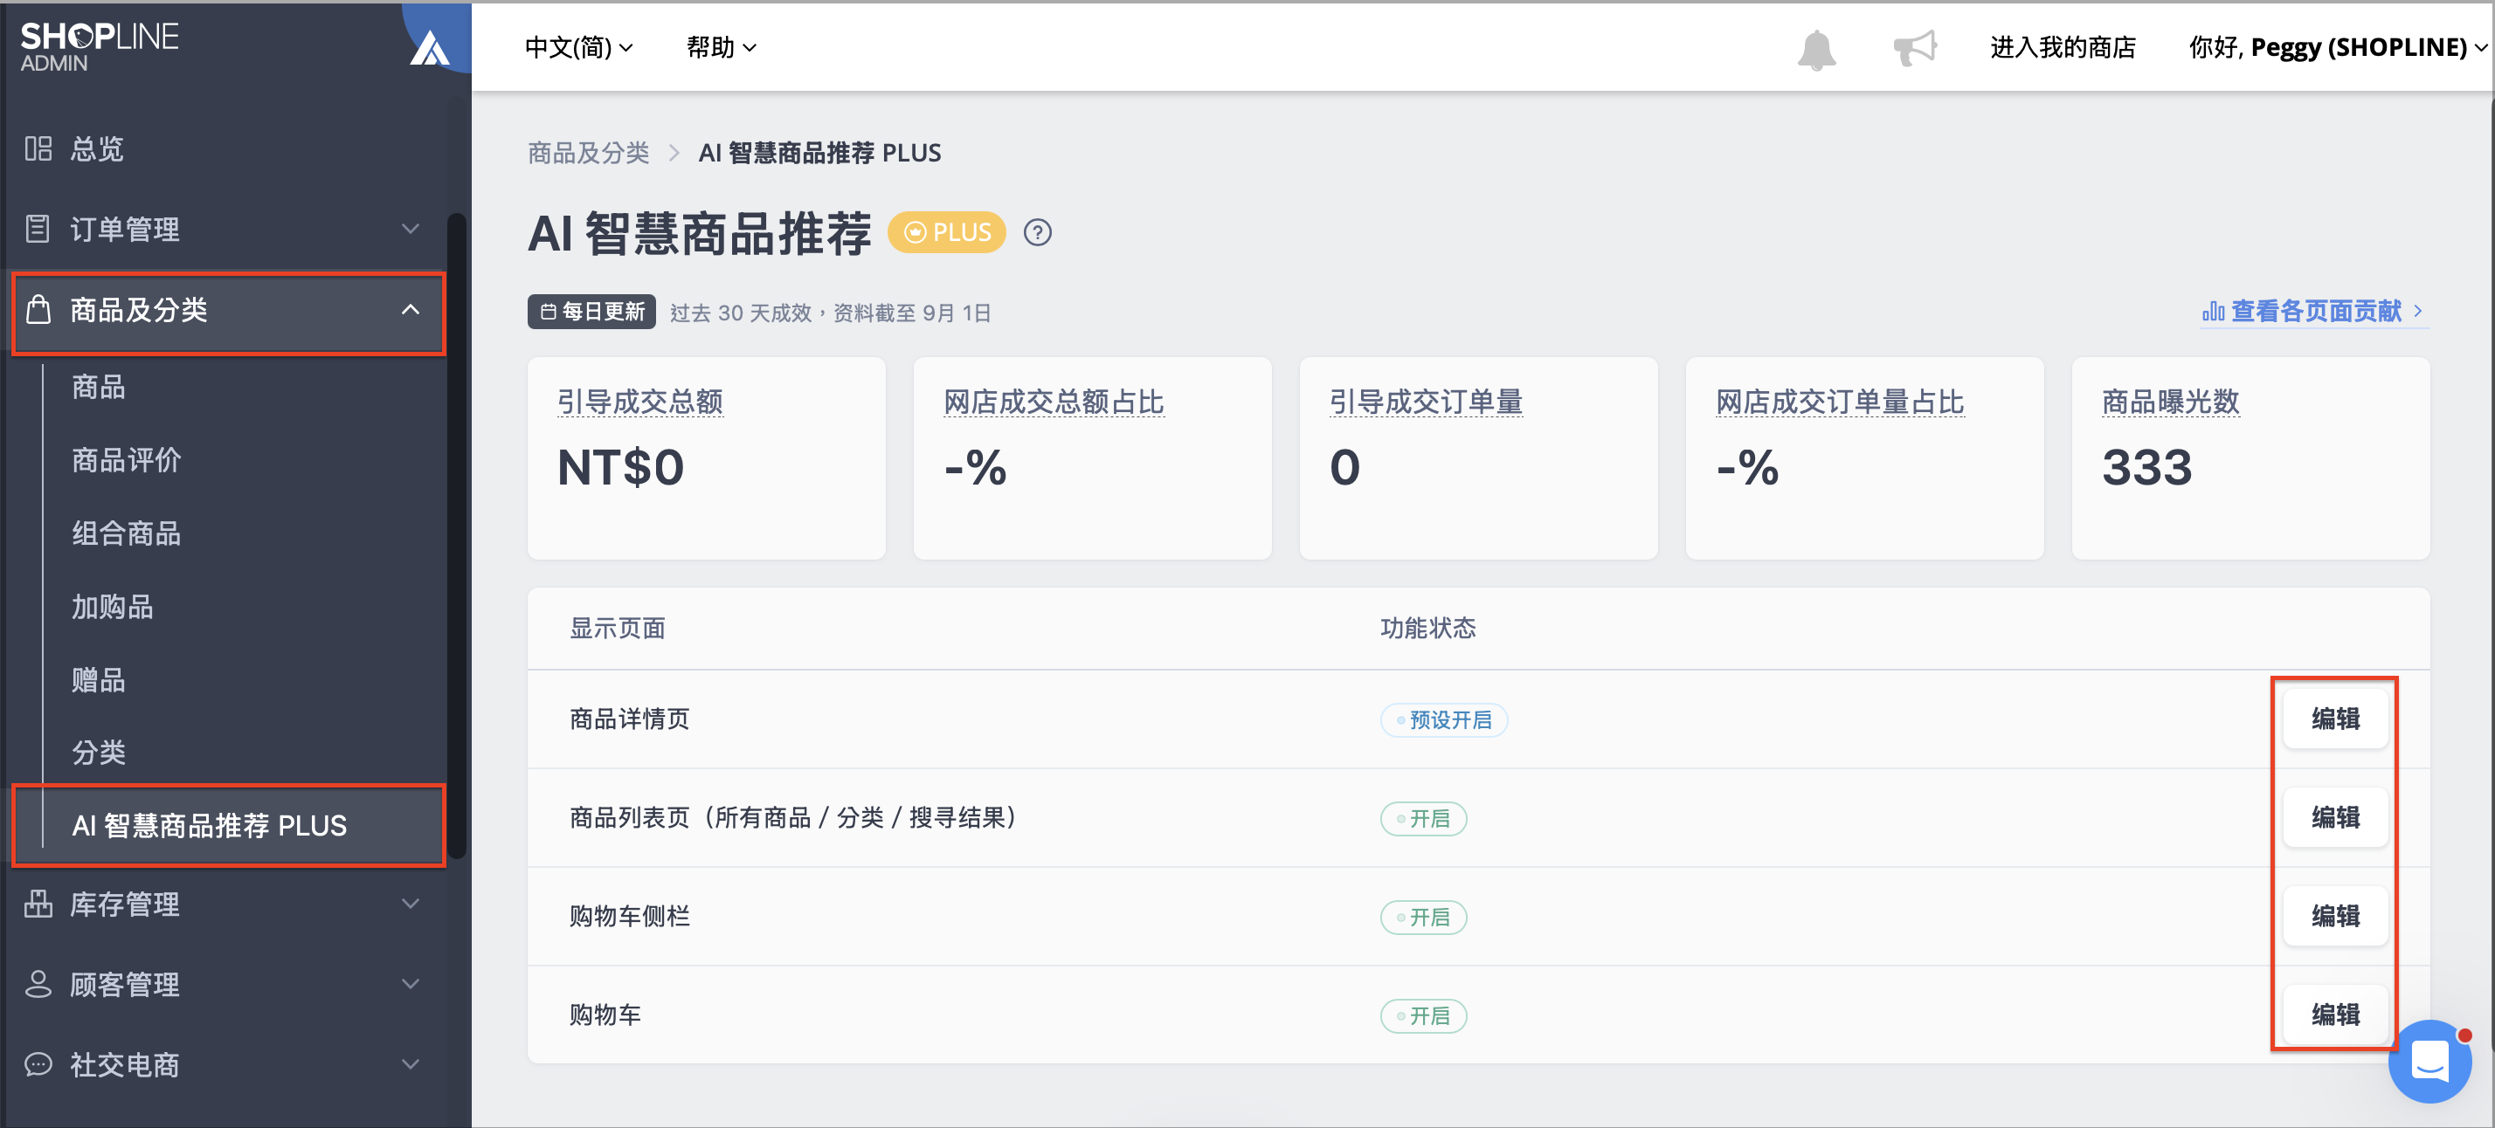Open the 组合商品 submenu item
This screenshot has height=1128, width=2495.
127,533
